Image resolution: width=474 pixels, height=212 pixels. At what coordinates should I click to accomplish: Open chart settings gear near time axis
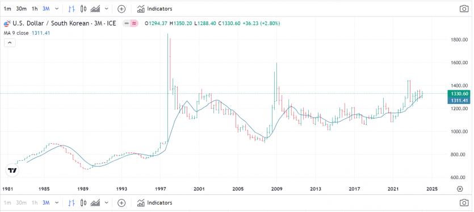460,189
